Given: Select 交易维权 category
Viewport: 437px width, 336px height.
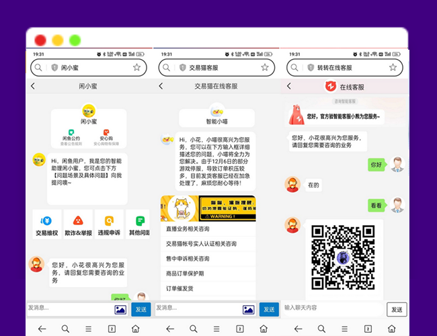Looking at the screenshot, I should tap(47, 224).
